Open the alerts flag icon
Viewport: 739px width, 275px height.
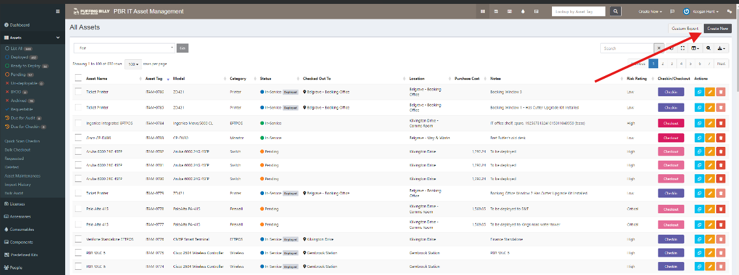click(672, 11)
